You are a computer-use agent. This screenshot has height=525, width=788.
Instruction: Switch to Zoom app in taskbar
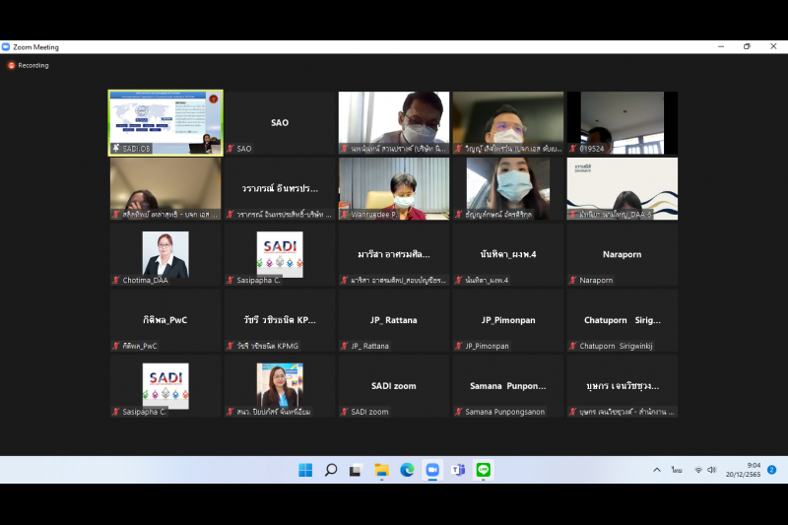[x=432, y=470]
